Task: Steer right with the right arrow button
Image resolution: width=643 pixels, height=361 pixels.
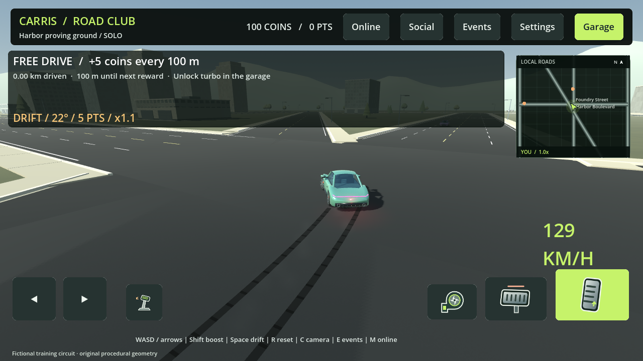Action: tap(85, 299)
